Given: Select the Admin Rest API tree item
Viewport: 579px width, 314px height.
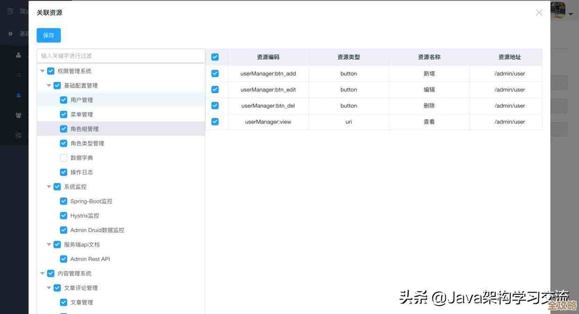Looking at the screenshot, I should 91,259.
